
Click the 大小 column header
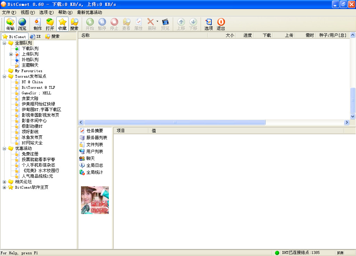coord(222,35)
